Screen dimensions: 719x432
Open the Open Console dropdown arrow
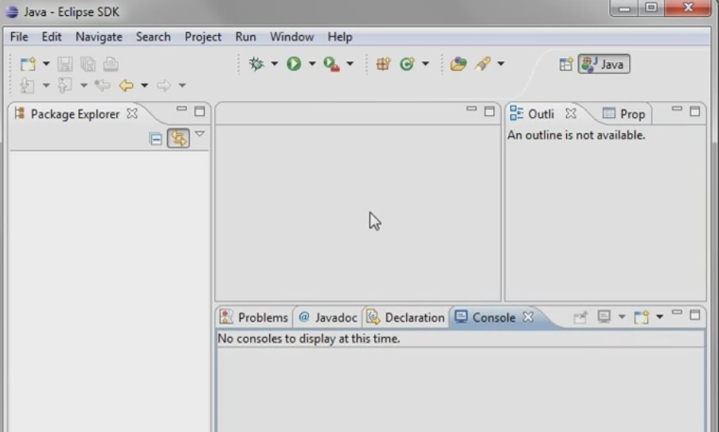coord(659,317)
